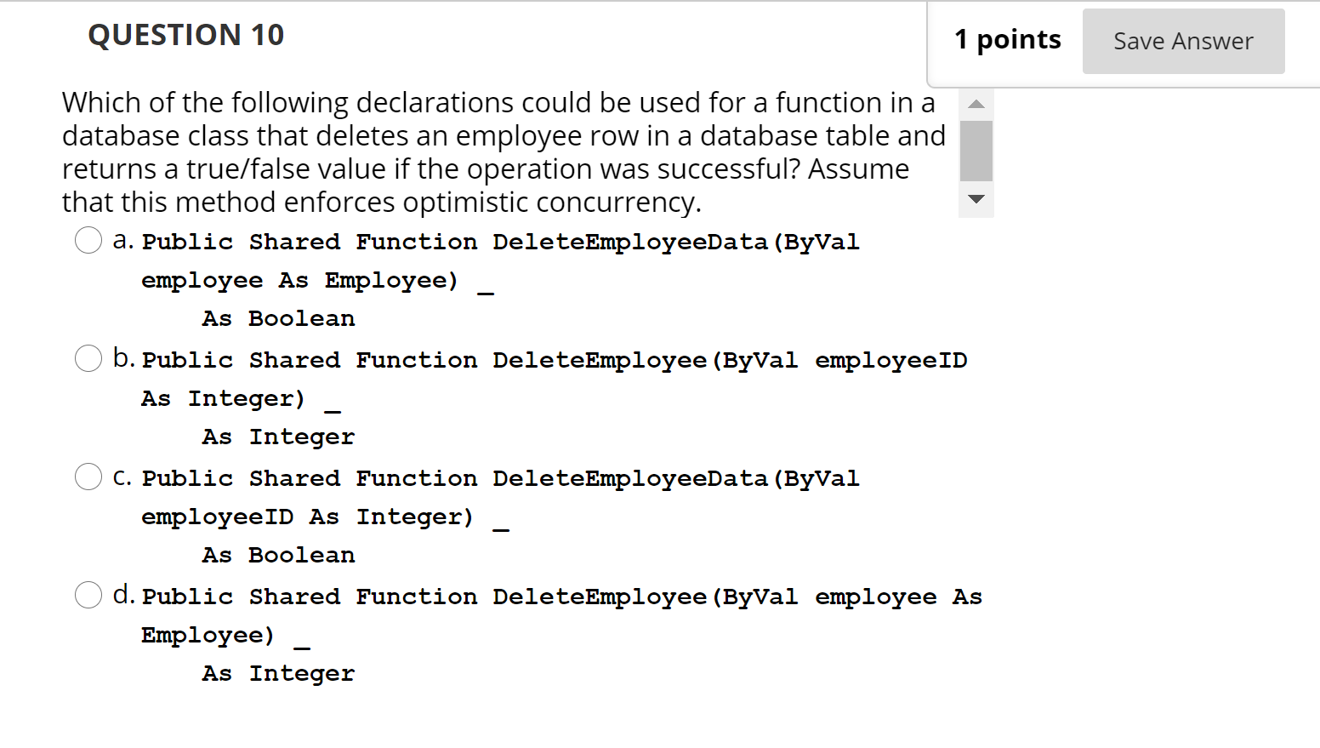Select radio button for answer option a
The width and height of the screenshot is (1320, 748).
pyautogui.click(x=88, y=240)
